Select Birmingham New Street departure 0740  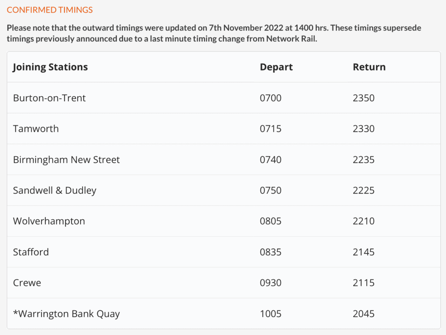coord(270,160)
